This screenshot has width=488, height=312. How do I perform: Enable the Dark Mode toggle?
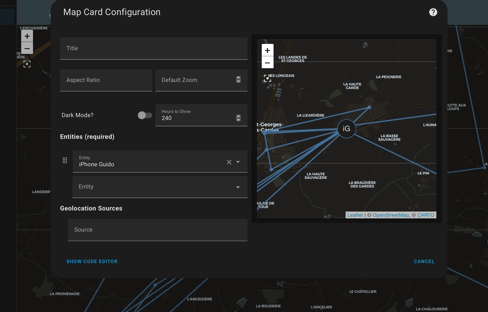pos(144,115)
